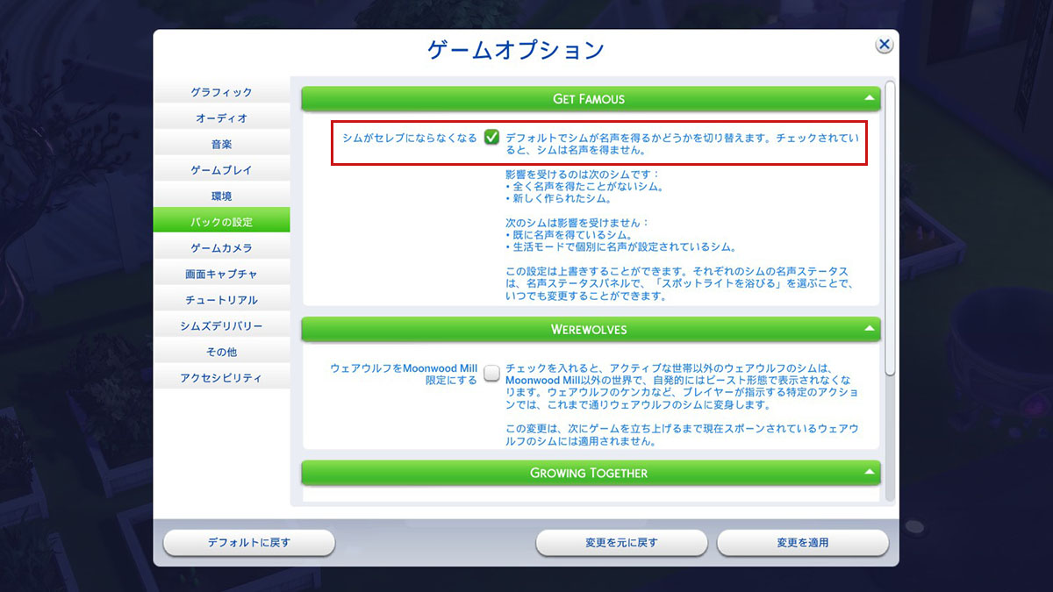1053x592 pixels.
Task: Switch to the 音楽 tab
Action: [221, 144]
